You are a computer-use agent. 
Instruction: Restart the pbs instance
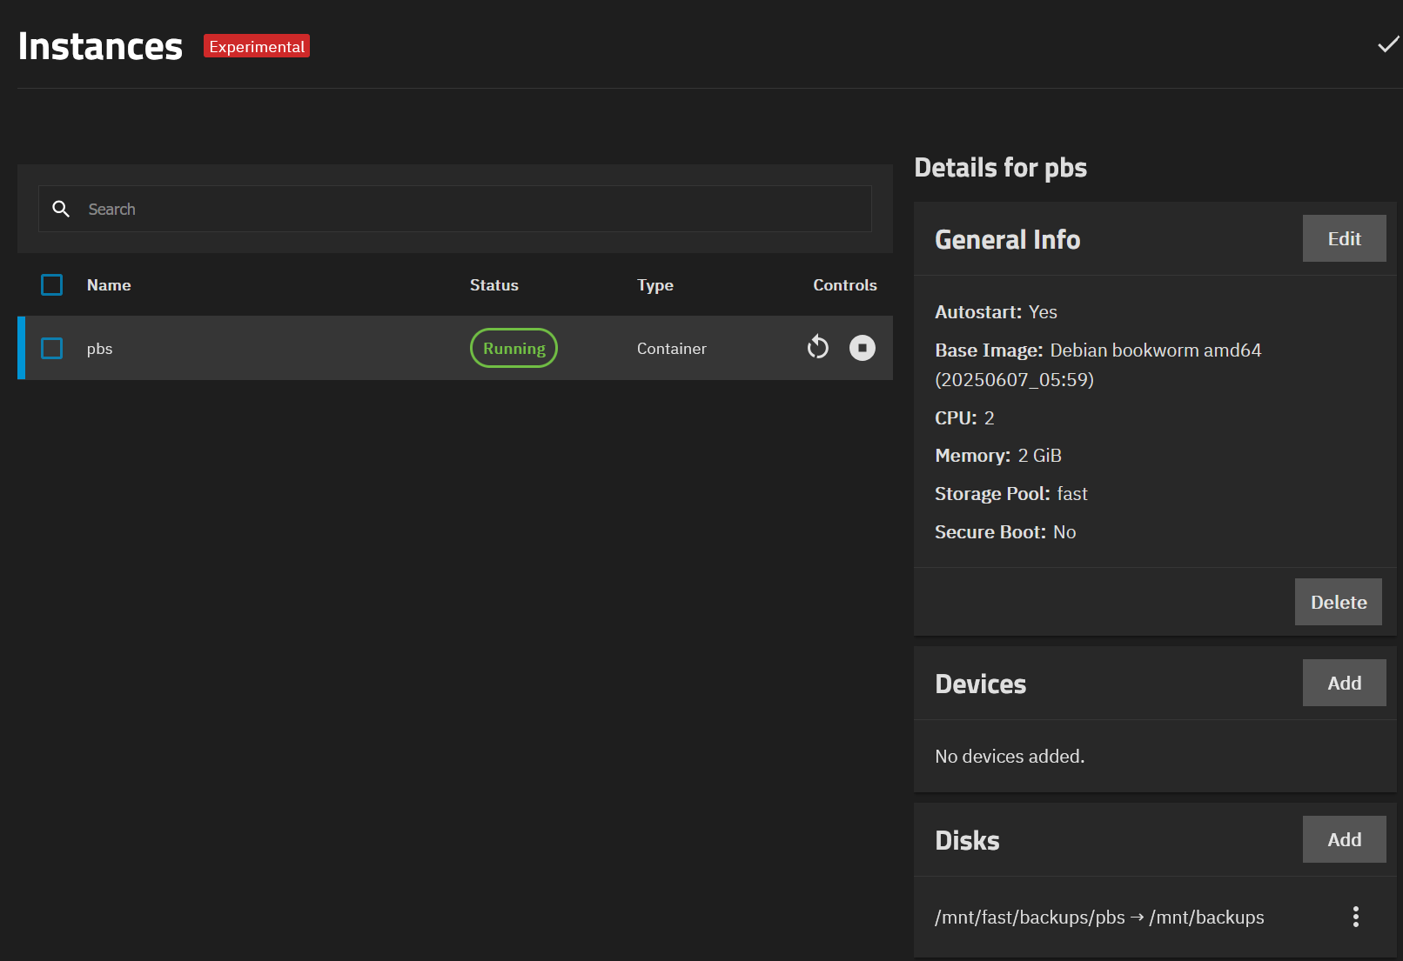[817, 348]
